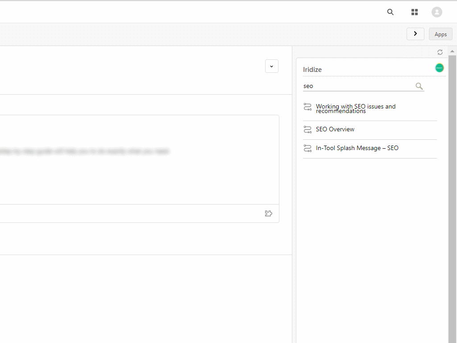The image size is (457, 343).
Task: Select In-Tool Splash Message – SEO guide
Action: click(x=357, y=148)
